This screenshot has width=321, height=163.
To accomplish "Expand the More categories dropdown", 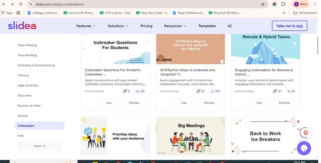I will point(39,146).
